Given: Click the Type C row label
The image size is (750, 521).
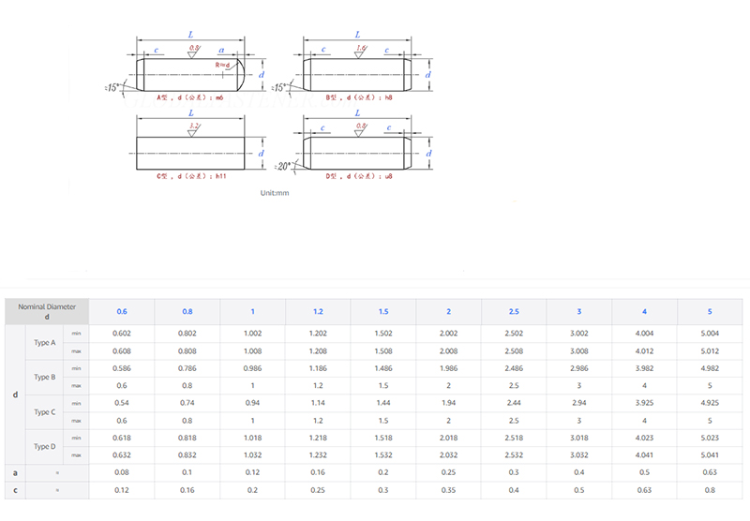Looking at the screenshot, I should pos(45,411).
